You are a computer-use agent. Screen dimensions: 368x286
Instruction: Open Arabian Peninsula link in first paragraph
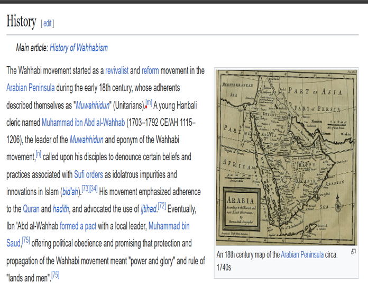[x=31, y=88]
